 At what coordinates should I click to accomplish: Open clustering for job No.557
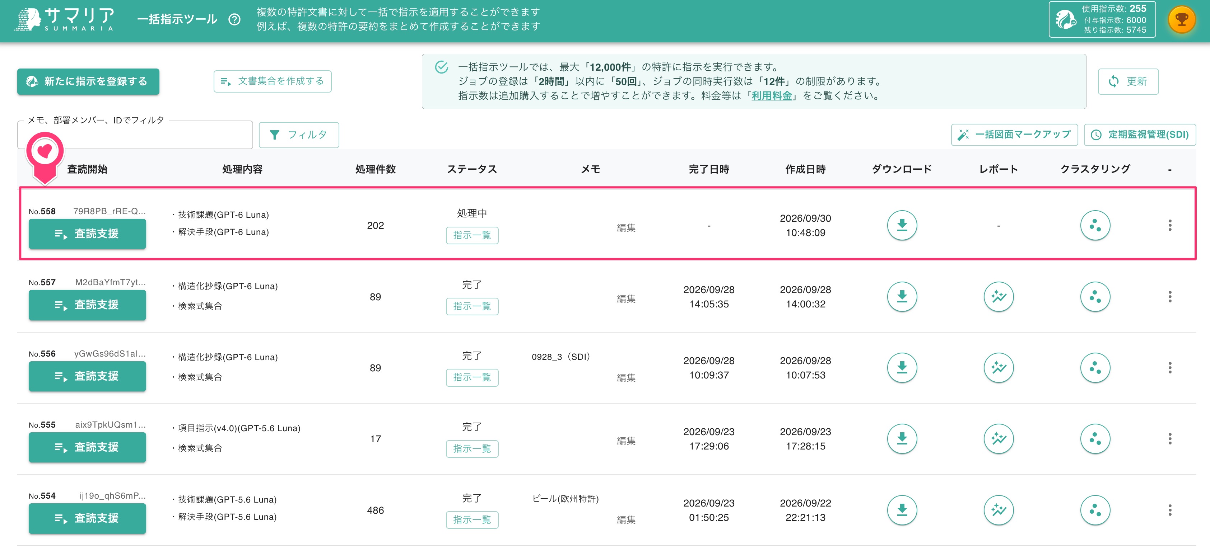[1095, 297]
